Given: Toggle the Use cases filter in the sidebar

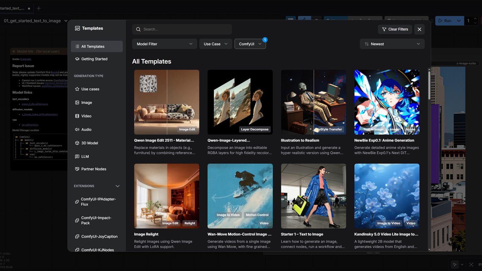Looking at the screenshot, I should coord(90,89).
